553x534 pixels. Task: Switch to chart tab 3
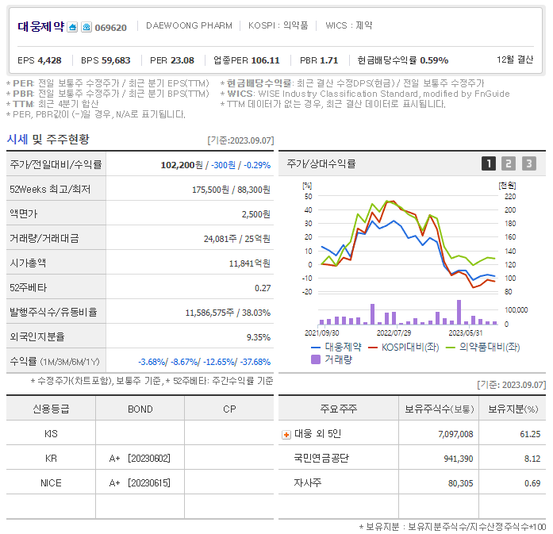click(529, 163)
